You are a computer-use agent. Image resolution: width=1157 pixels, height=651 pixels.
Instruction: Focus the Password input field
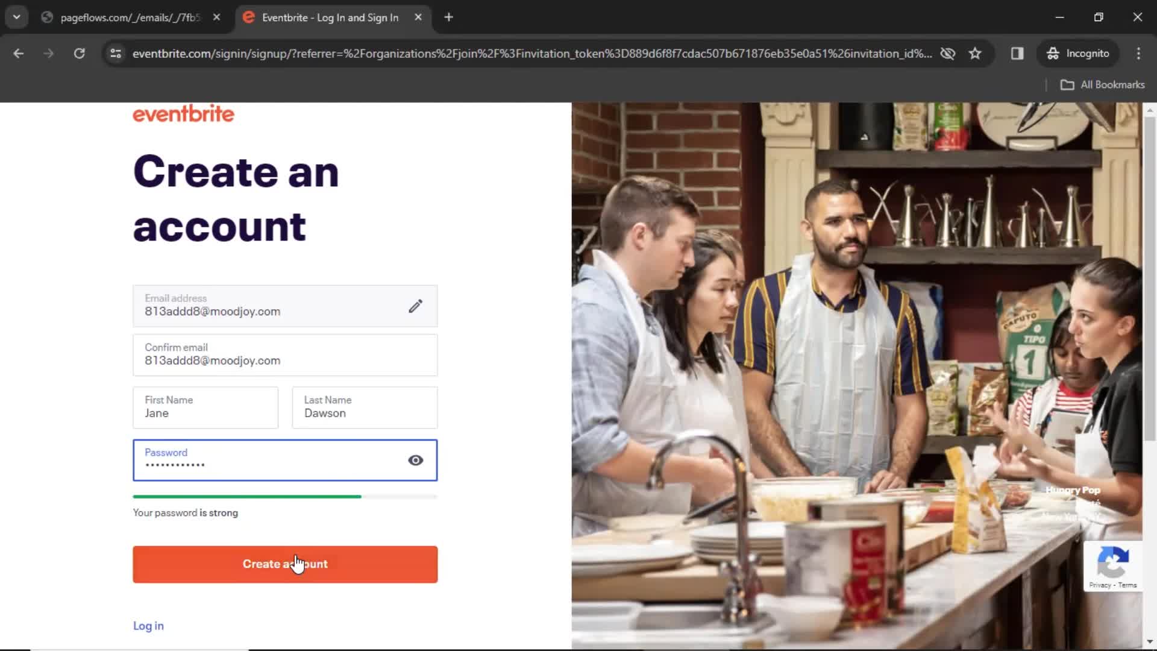[x=285, y=461]
